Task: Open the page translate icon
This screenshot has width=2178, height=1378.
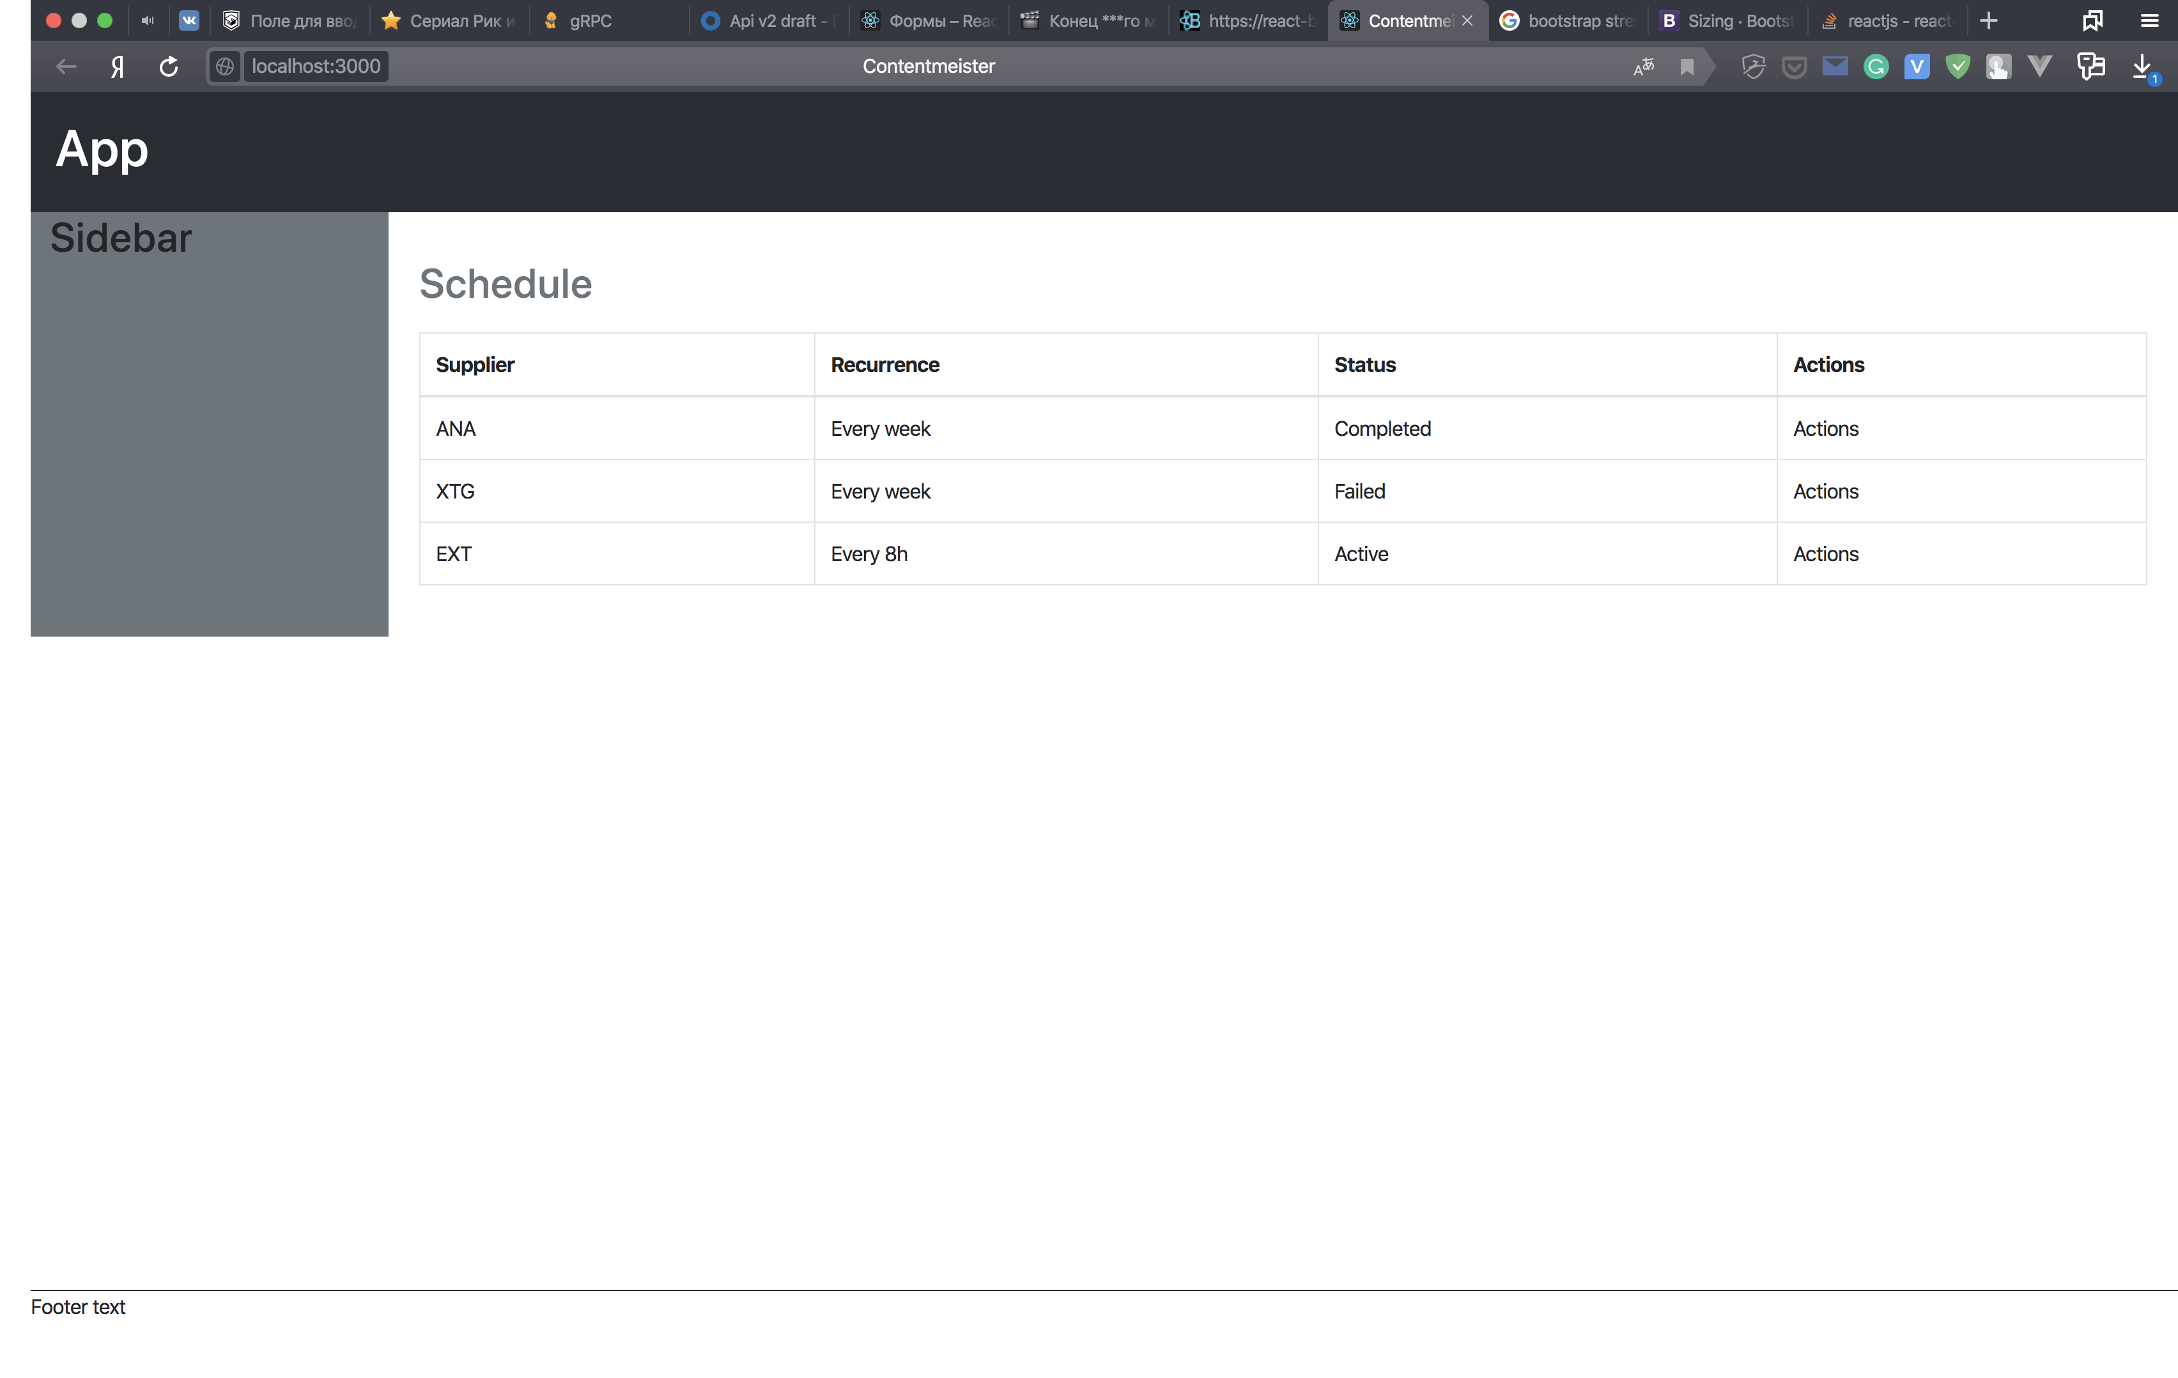Action: pos(1644,66)
